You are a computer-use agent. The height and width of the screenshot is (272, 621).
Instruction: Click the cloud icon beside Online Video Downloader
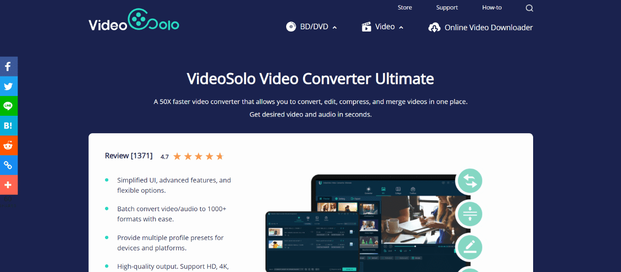[x=434, y=27]
